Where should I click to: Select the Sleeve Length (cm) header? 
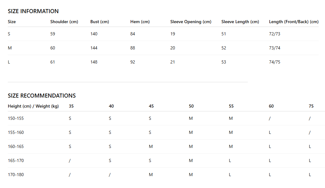(x=240, y=22)
